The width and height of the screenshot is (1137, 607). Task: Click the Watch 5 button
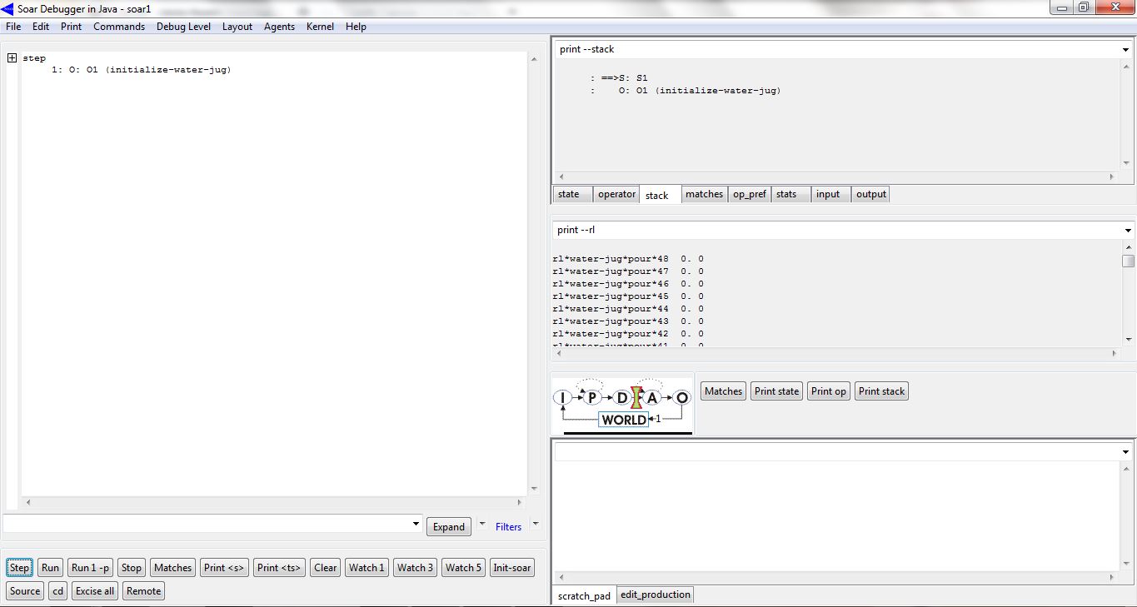pyautogui.click(x=463, y=568)
